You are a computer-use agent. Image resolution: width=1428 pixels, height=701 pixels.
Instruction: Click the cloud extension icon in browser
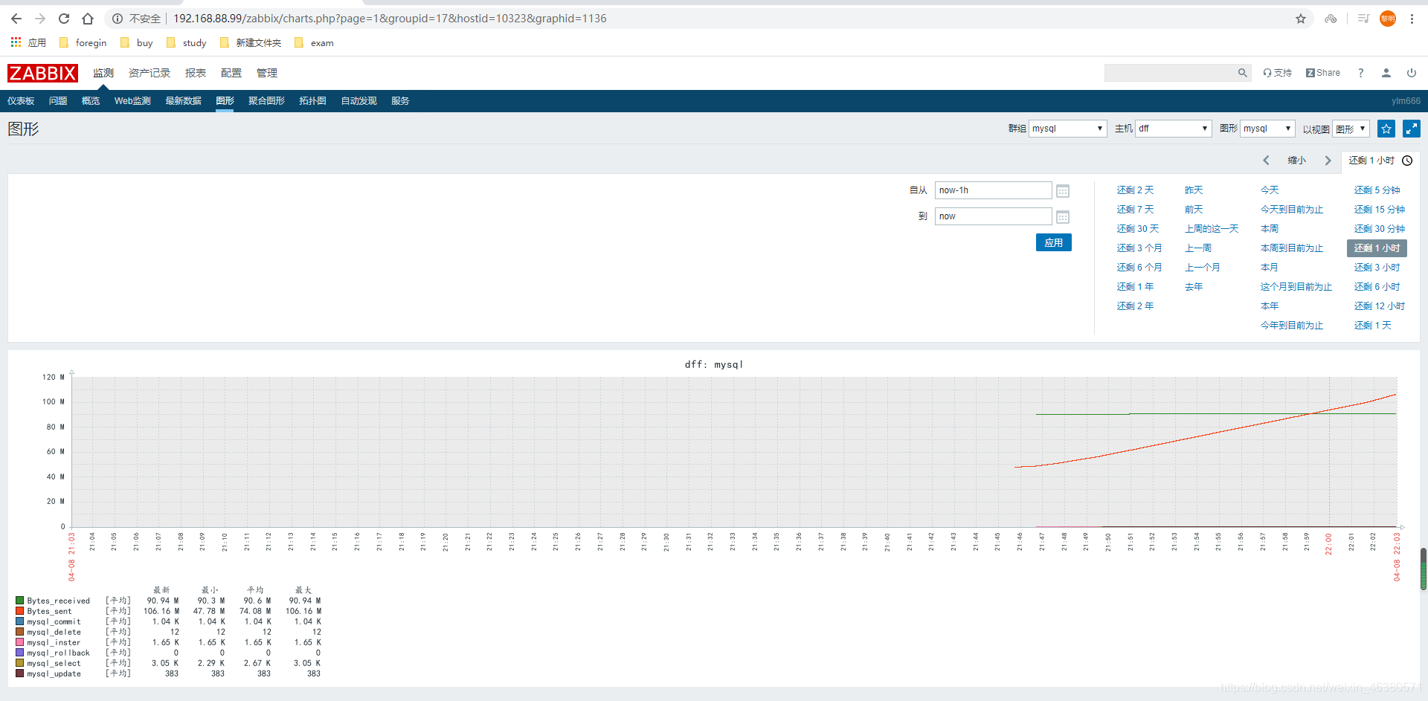pos(1331,19)
